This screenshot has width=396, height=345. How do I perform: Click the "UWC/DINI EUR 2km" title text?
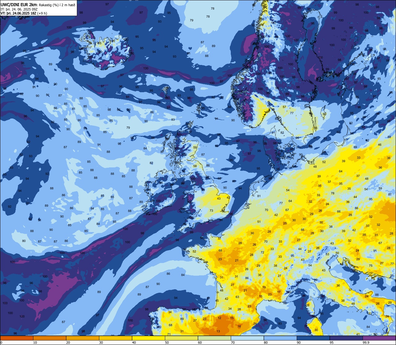click(19, 4)
